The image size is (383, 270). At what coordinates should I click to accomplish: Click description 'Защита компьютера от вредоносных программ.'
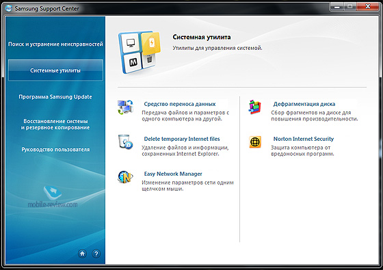[302, 151]
